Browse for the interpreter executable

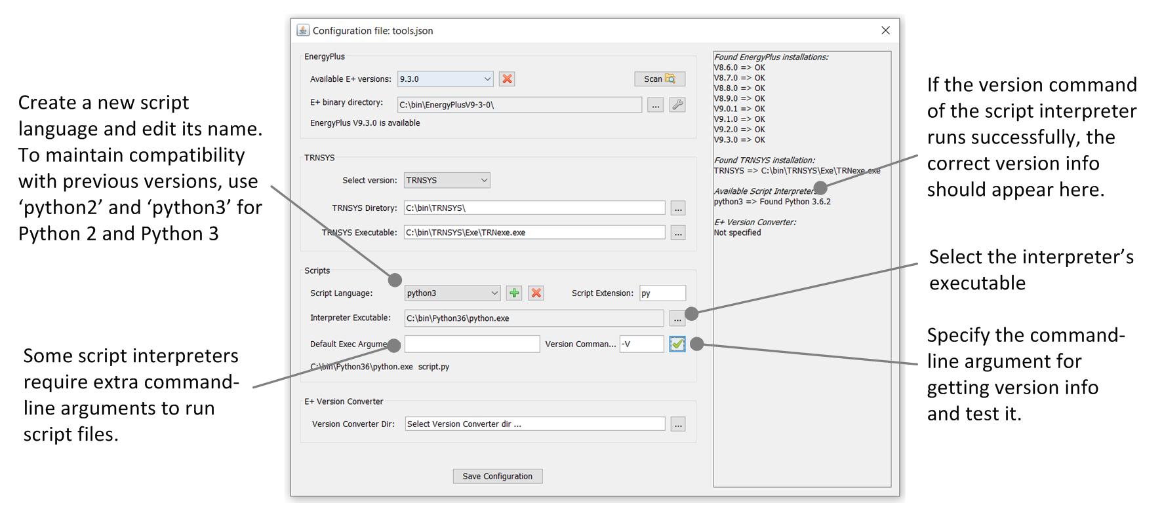pos(677,319)
